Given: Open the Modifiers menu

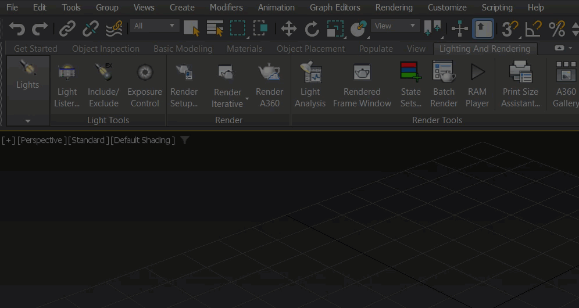Looking at the screenshot, I should click(x=226, y=8).
